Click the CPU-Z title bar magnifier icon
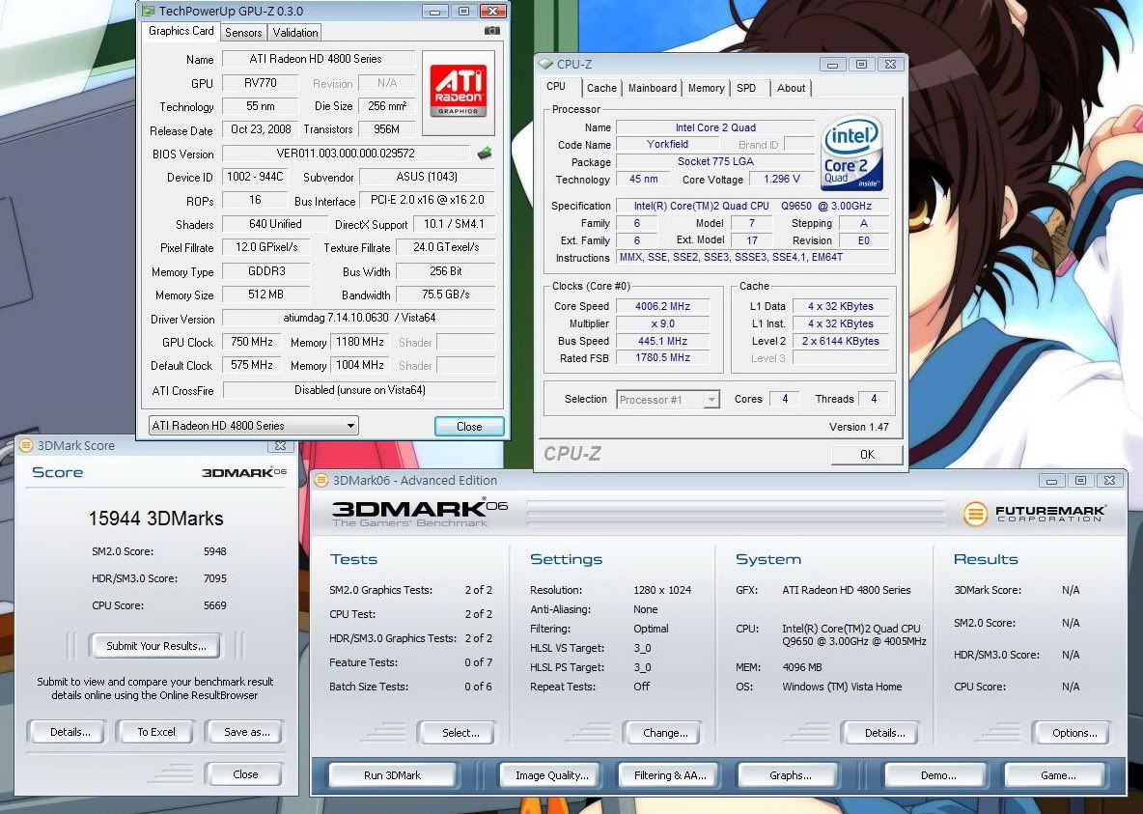This screenshot has height=814, width=1143. (545, 65)
